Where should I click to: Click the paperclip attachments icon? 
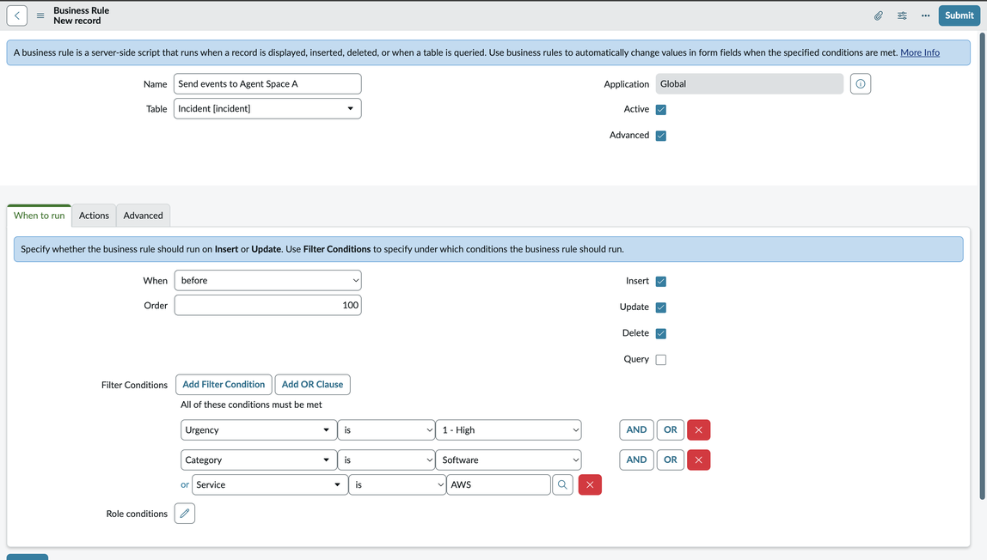(879, 15)
